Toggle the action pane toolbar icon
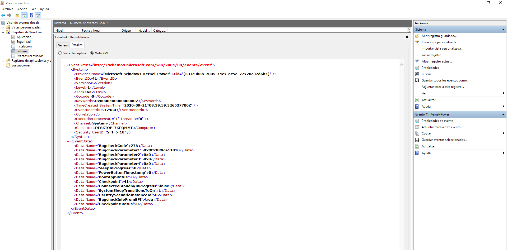Screen dimensions: 507x250 (x=38, y=15)
